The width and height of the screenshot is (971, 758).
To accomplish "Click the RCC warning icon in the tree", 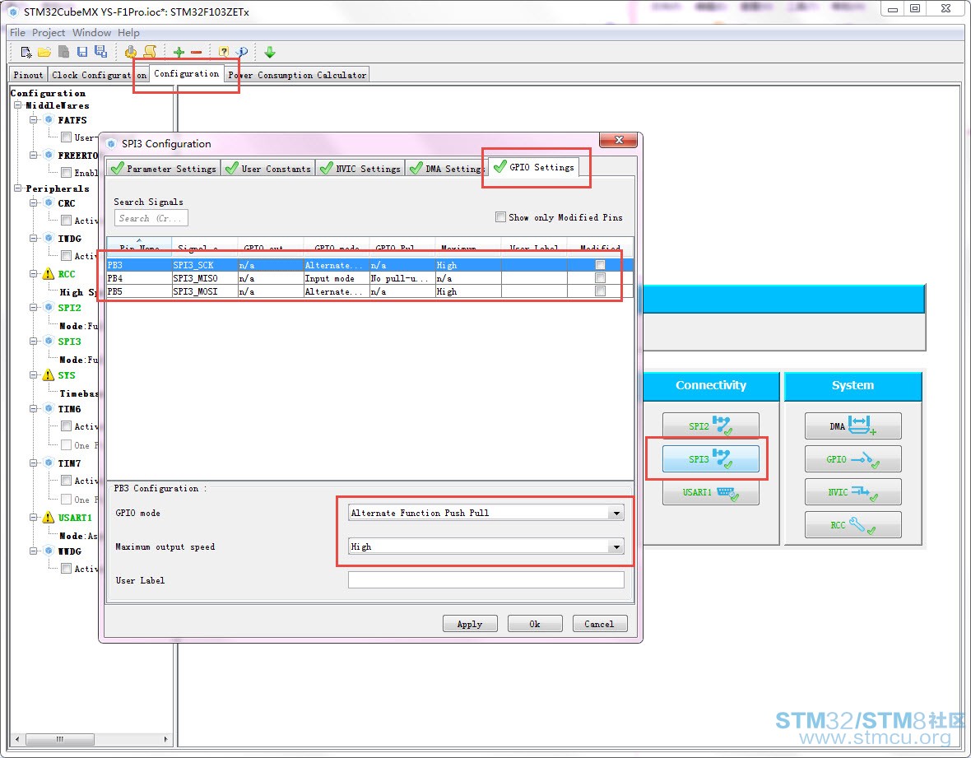I will (49, 274).
